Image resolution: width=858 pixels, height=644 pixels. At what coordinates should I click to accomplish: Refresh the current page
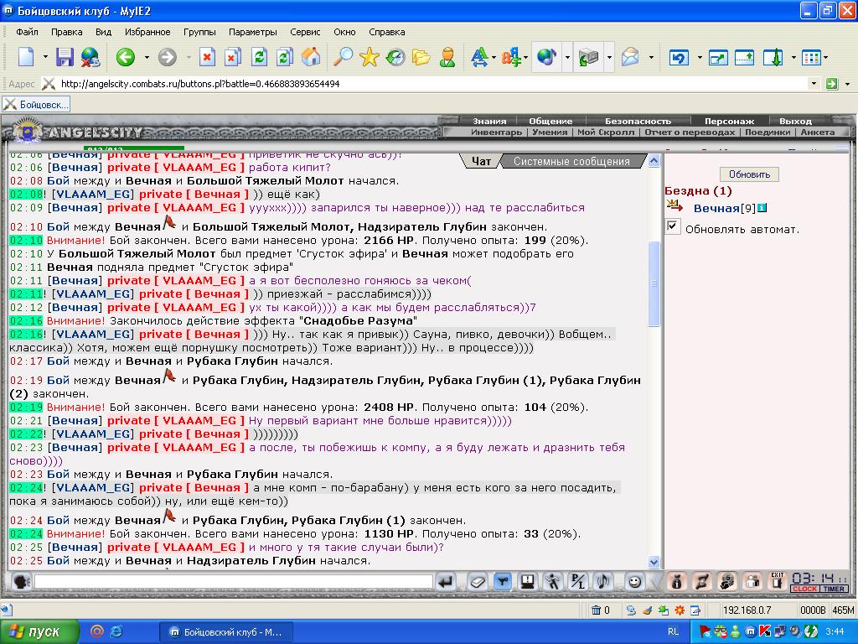tap(259, 56)
